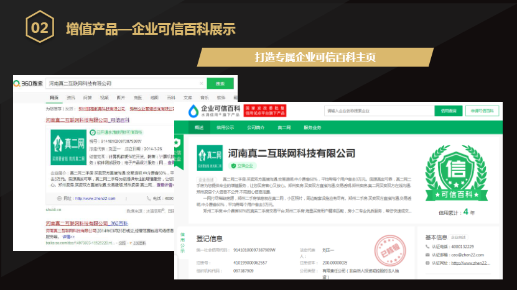
Task: Click the green 搜索 button in 360 search
Action: [x=220, y=84]
